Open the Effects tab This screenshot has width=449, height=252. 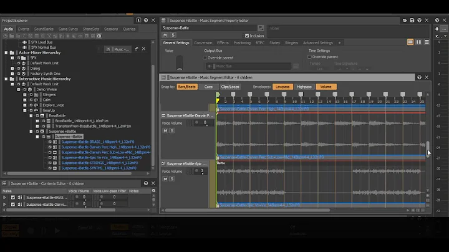pyautogui.click(x=223, y=42)
